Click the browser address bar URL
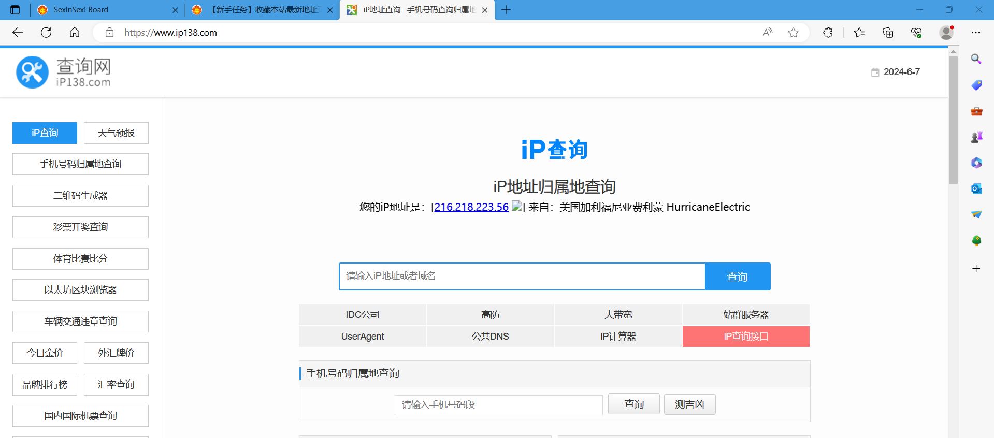The image size is (994, 438). [x=171, y=33]
